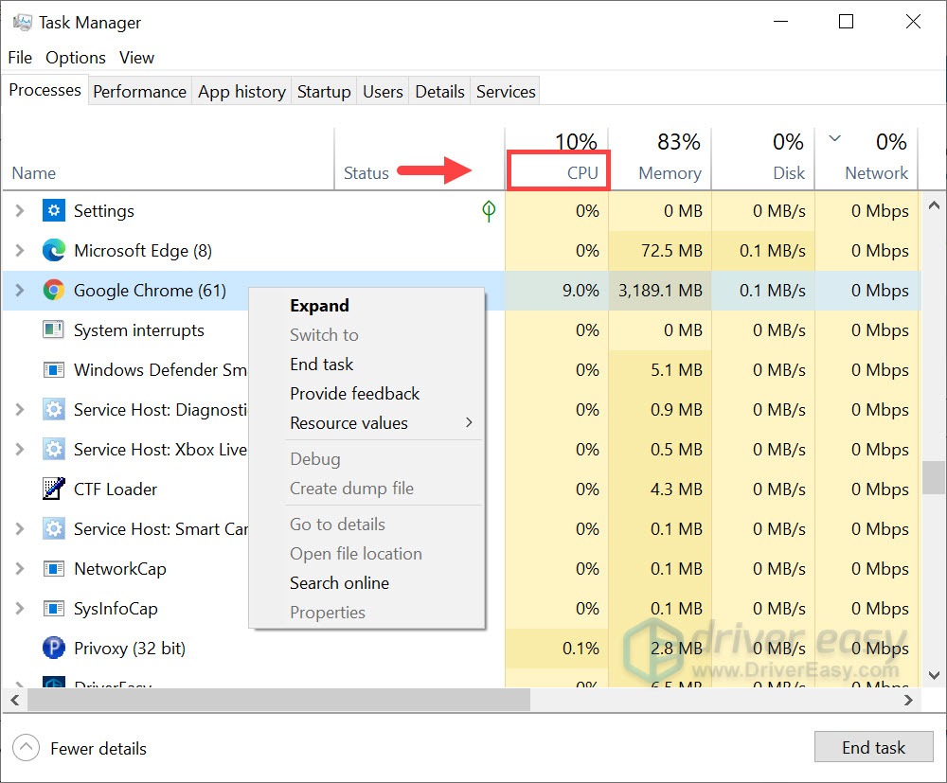Screen dimensions: 947x783
Task: Click the CTF Loader pen icon
Action: pos(54,489)
